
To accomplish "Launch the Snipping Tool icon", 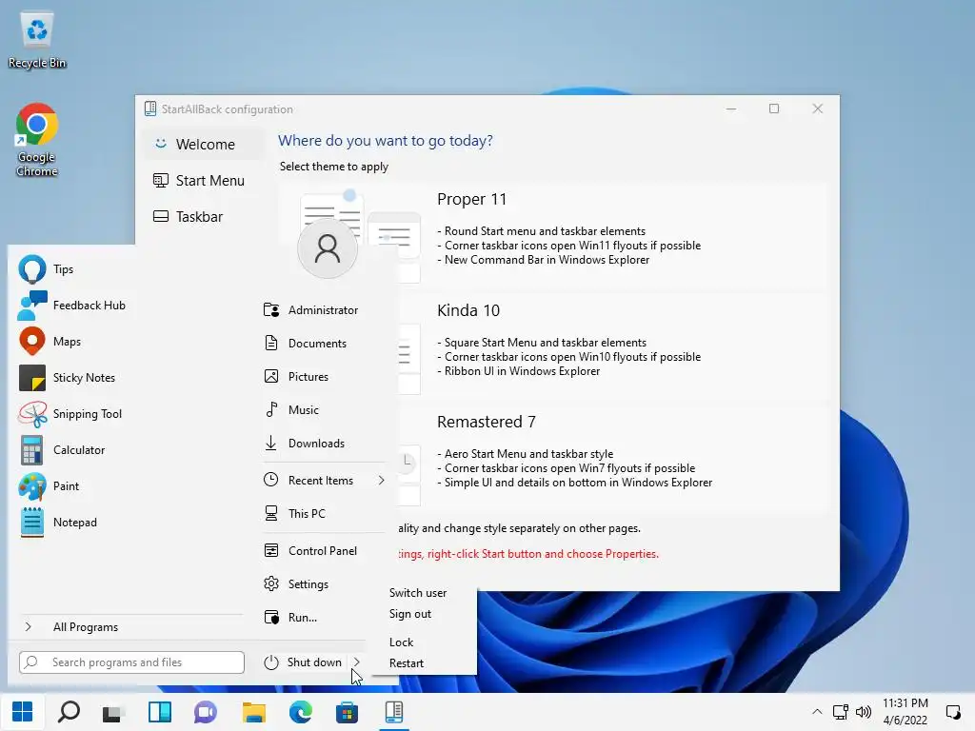I will [31, 414].
